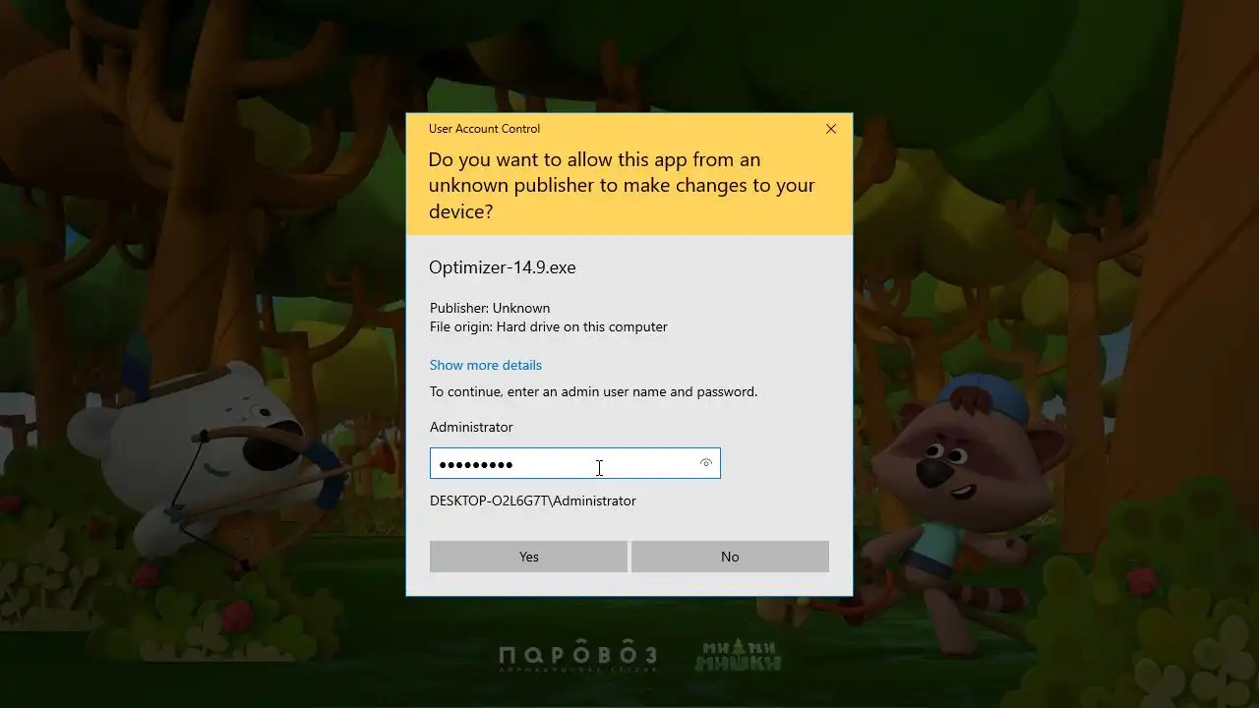Open the Show more details link
This screenshot has width=1259, height=708.
coord(486,365)
